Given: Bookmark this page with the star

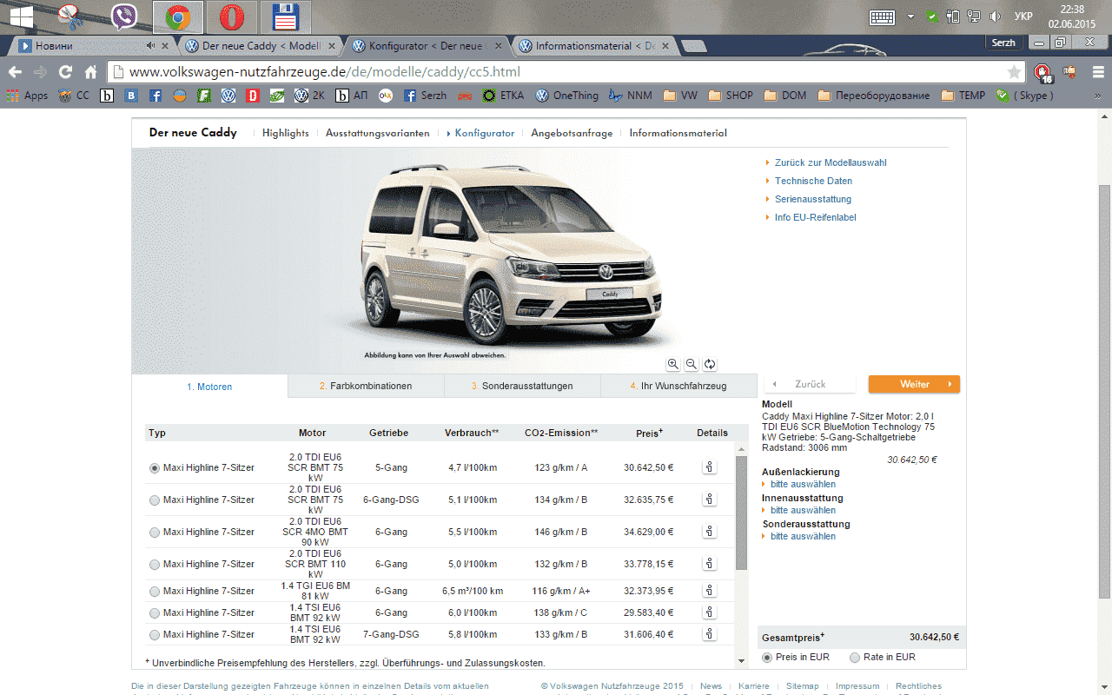Looking at the screenshot, I should (x=1013, y=72).
